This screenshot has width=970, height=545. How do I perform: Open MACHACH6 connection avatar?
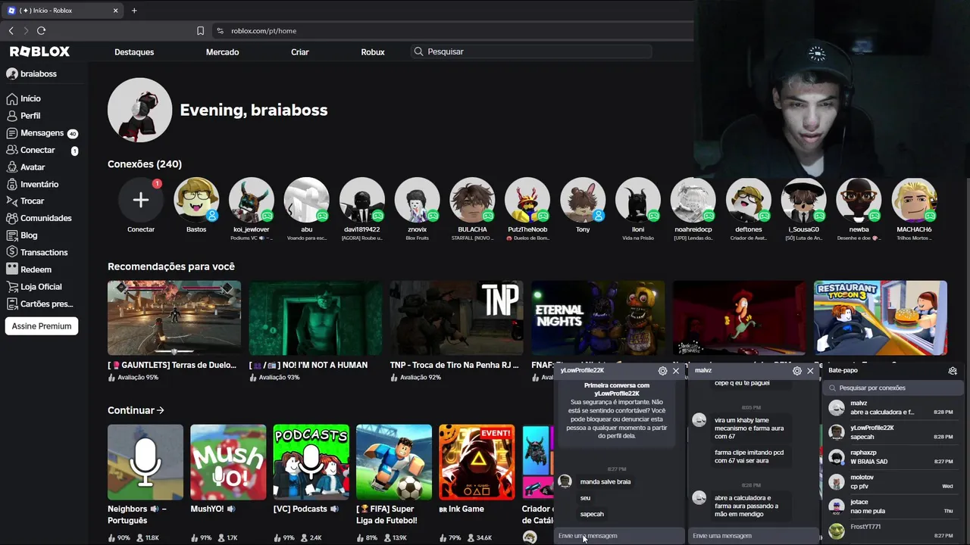click(914, 200)
